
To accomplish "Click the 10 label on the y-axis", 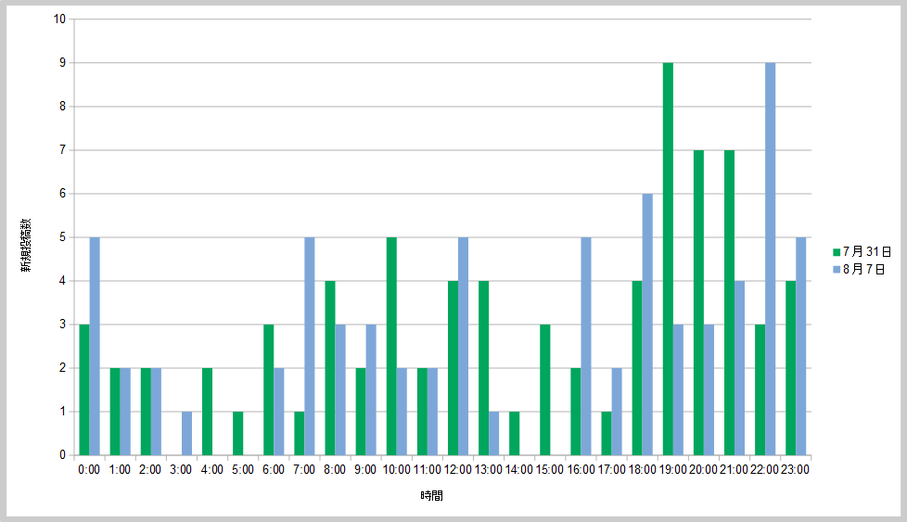I will pyautogui.click(x=59, y=19).
